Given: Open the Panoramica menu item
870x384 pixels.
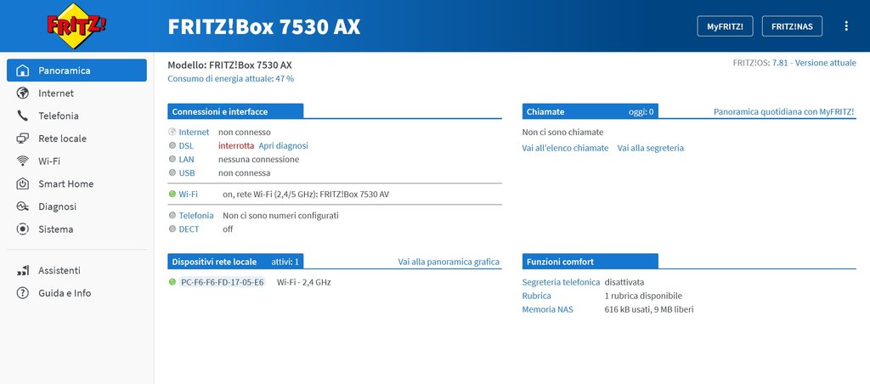Looking at the screenshot, I should (x=76, y=71).
